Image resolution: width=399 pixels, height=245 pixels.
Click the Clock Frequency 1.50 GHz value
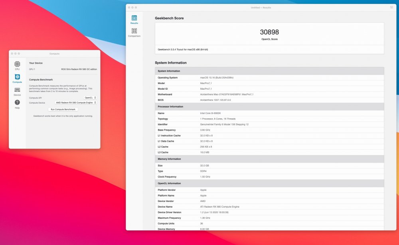[x=205, y=176]
